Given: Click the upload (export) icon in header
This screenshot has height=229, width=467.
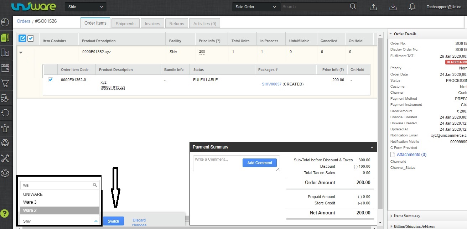Looking at the screenshot, I should point(373,7).
